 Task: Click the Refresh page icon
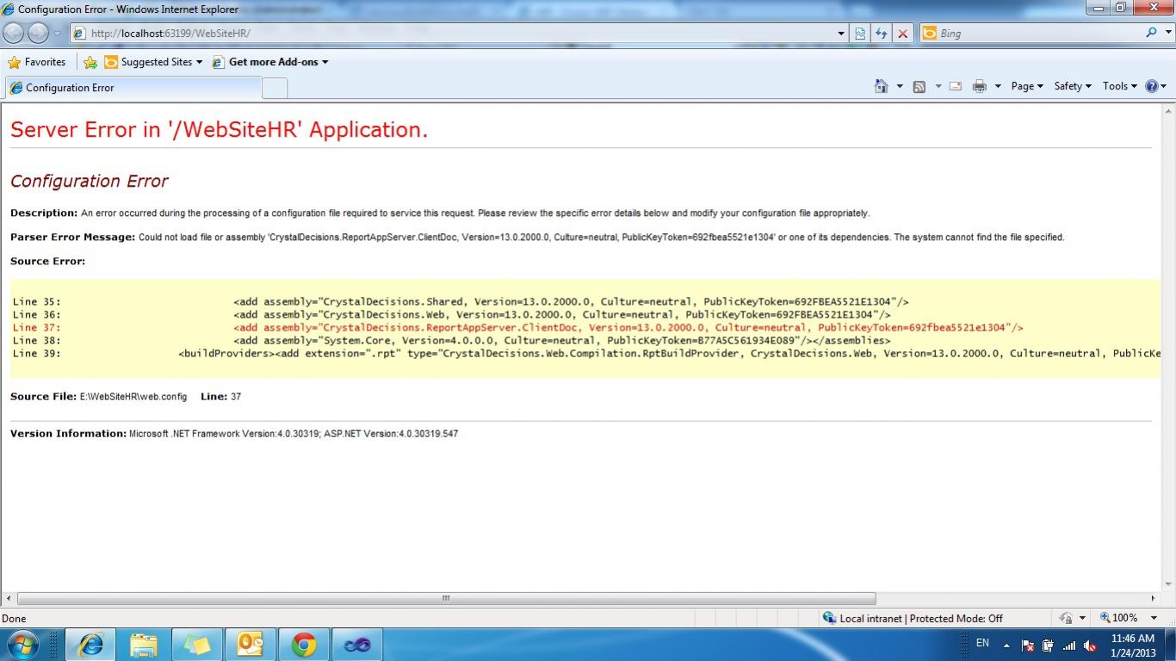[881, 34]
